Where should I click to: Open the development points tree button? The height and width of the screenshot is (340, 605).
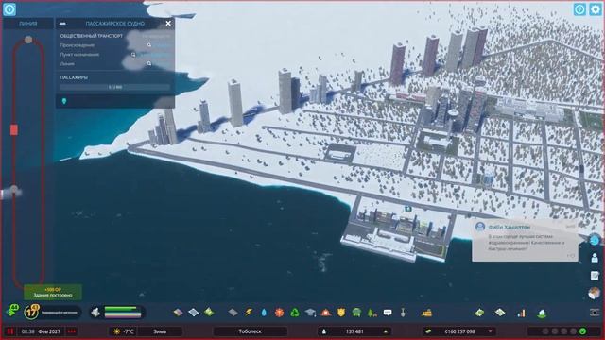point(12,311)
